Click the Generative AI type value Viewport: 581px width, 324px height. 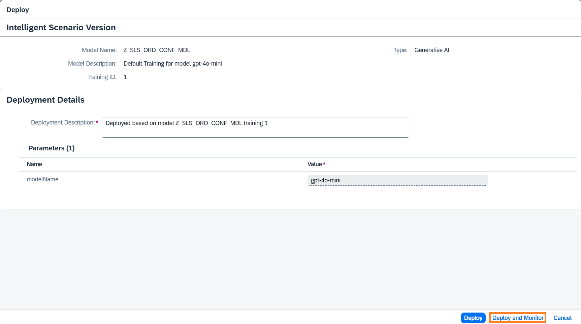tap(431, 50)
